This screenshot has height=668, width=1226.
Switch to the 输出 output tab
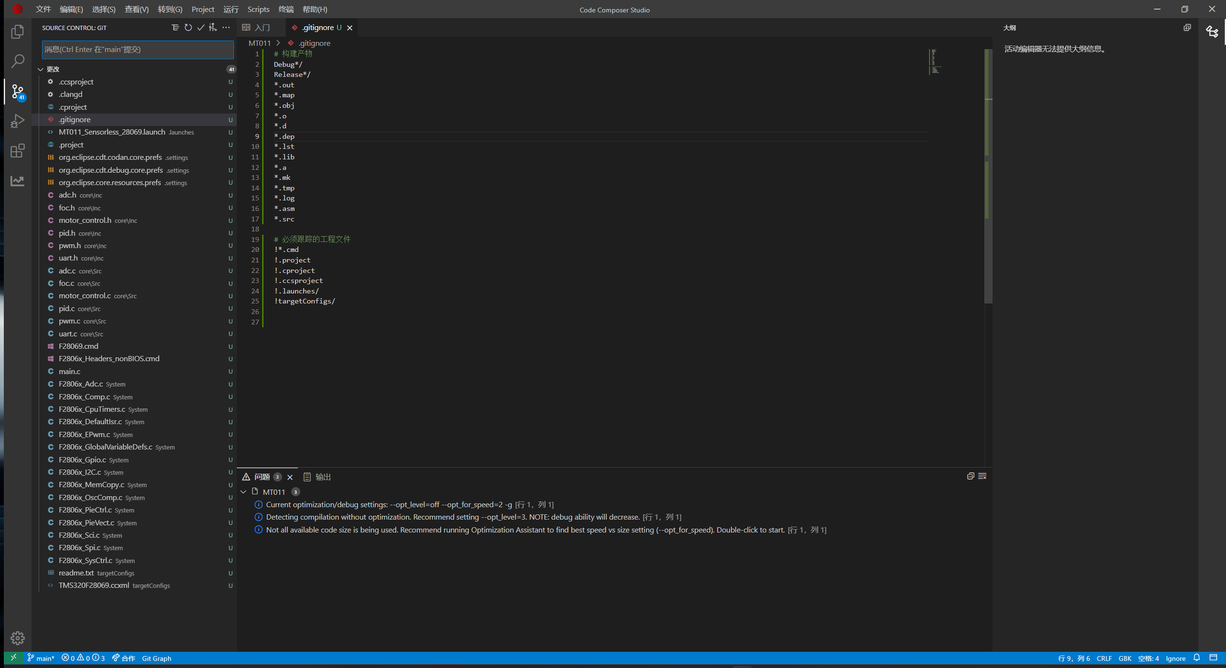pyautogui.click(x=317, y=477)
